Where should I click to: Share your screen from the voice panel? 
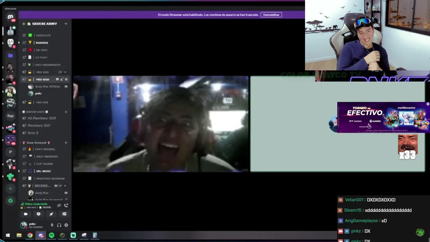pos(39,214)
